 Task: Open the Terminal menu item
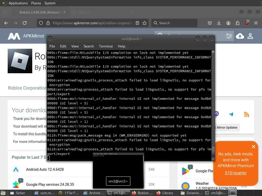click(x=106, y=46)
